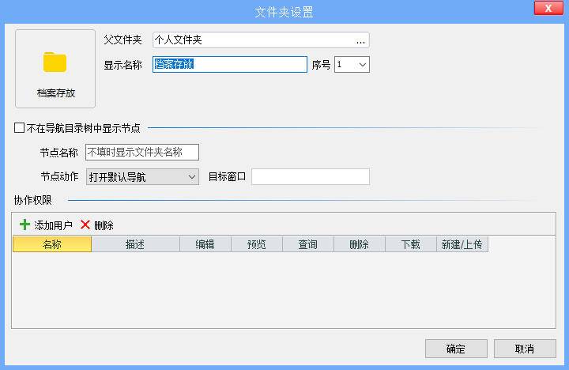The image size is (569, 370).
Task: Sort by the 名称 column header
Action: (x=52, y=244)
